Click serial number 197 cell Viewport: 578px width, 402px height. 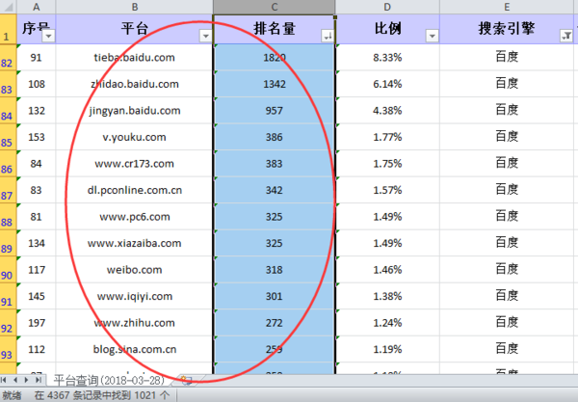click(37, 323)
